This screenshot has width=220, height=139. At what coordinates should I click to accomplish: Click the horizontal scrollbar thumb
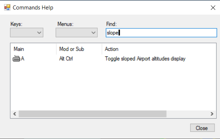pos(92,114)
